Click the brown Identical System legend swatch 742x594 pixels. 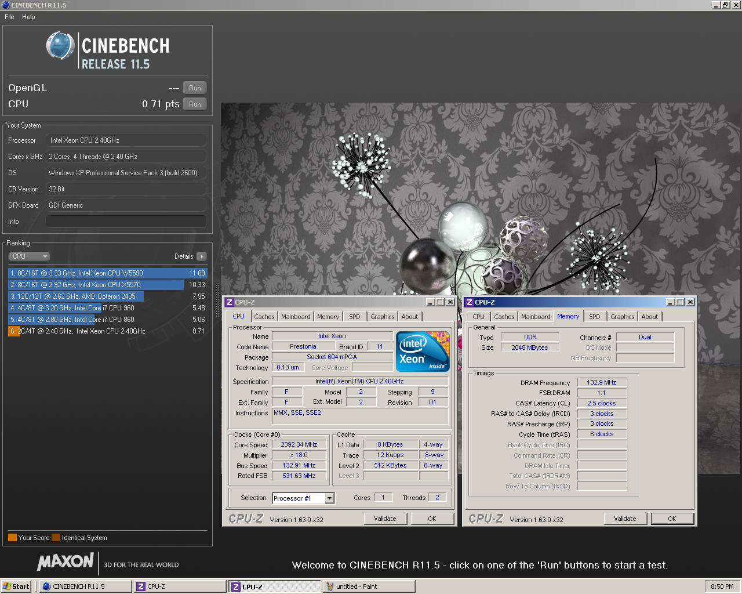pos(56,538)
